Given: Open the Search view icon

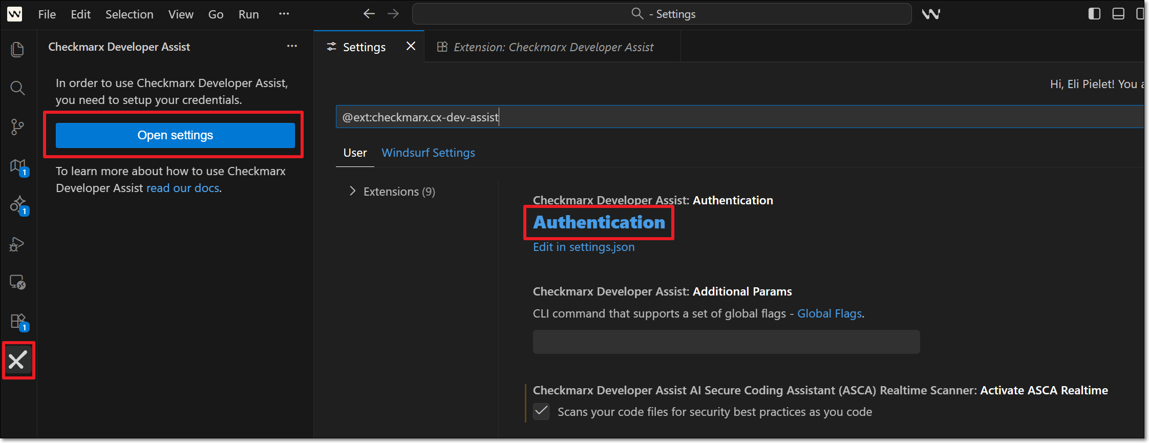Looking at the screenshot, I should pyautogui.click(x=17, y=88).
